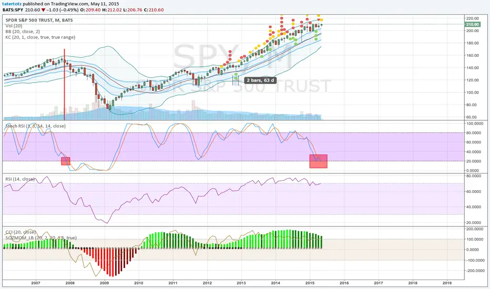Viewport: 490px width, 289px height.
Task: Click the 80.0000 level on Stoch RSI axis
Action: click(472, 133)
